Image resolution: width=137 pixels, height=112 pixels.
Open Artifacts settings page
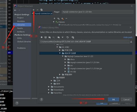(x=21, y=32)
